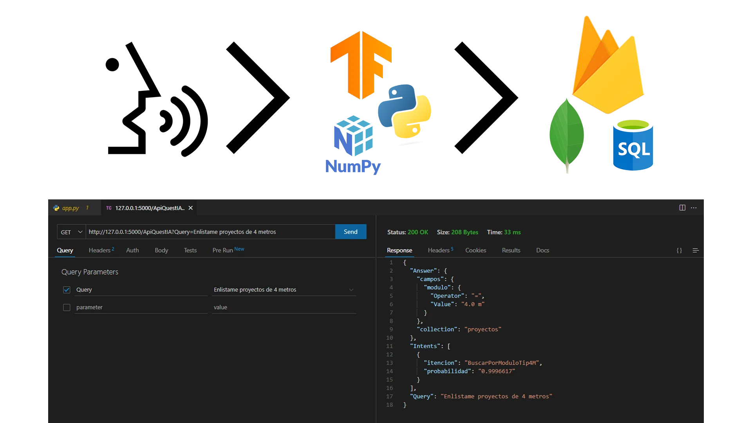752x423 pixels.
Task: Click the Python icon on the app.py tab
Action: coord(56,208)
